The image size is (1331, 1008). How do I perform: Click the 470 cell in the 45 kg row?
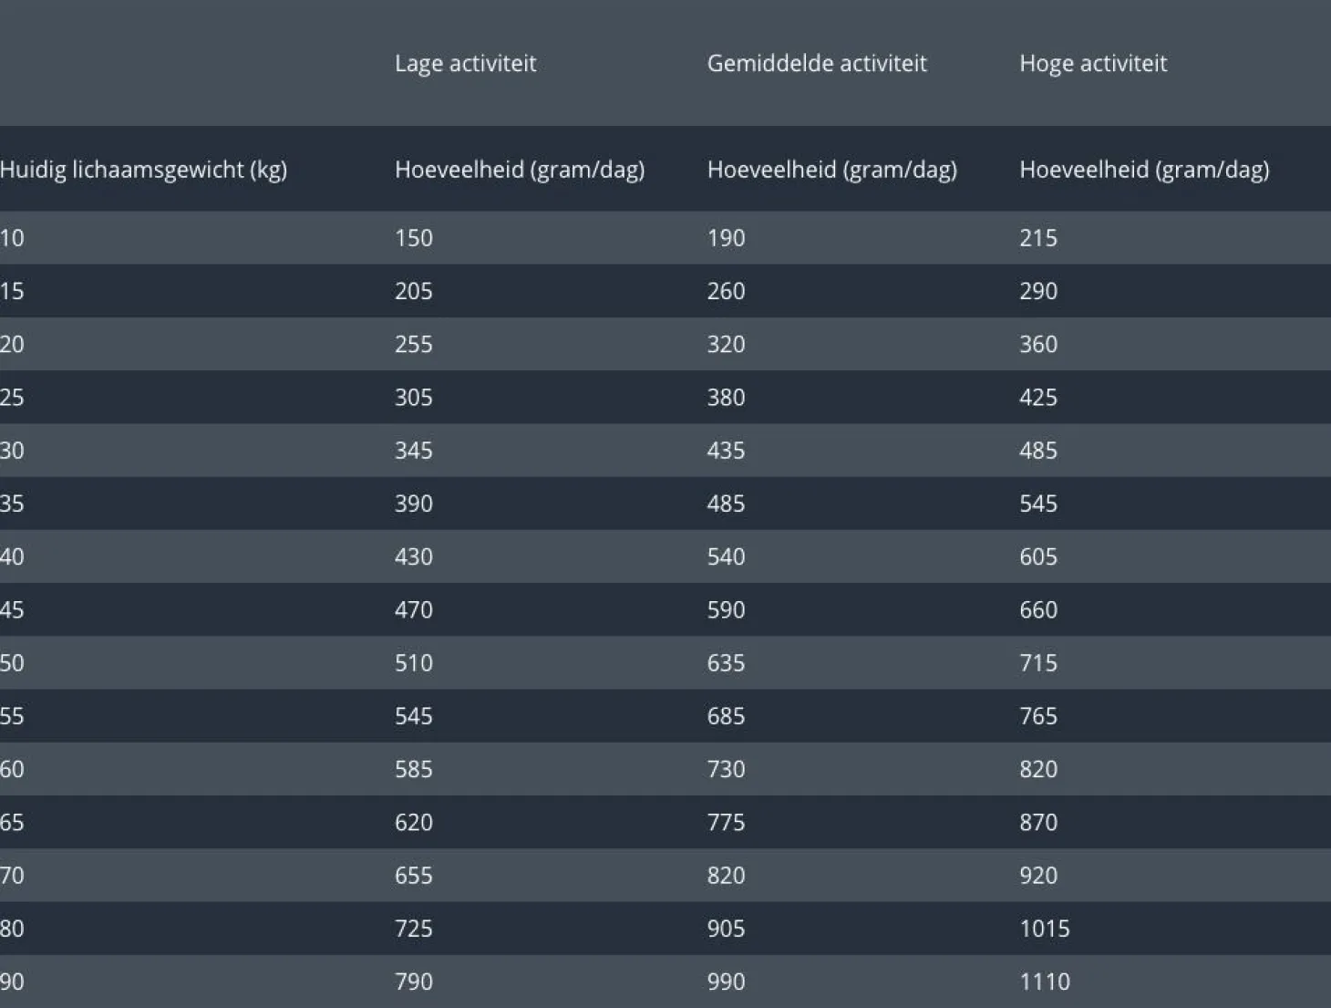click(413, 609)
